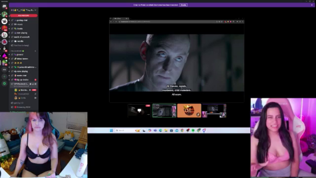Open the magenta triangle server icon
The height and width of the screenshot is (178, 316).
point(4,56)
